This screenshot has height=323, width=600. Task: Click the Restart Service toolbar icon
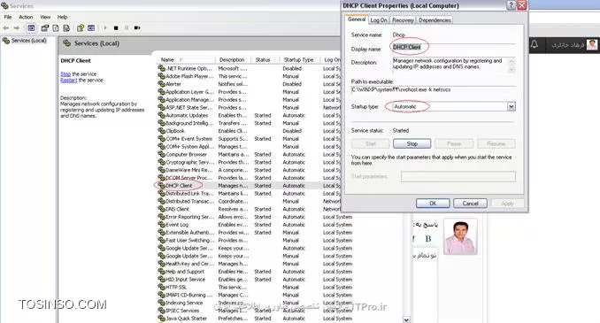[x=137, y=28]
